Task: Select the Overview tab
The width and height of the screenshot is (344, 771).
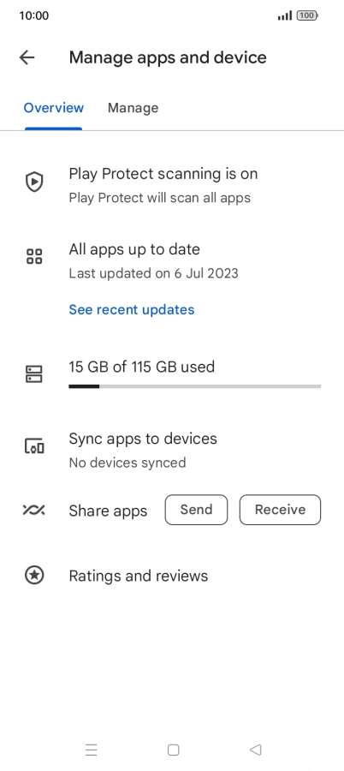Action: tap(54, 108)
